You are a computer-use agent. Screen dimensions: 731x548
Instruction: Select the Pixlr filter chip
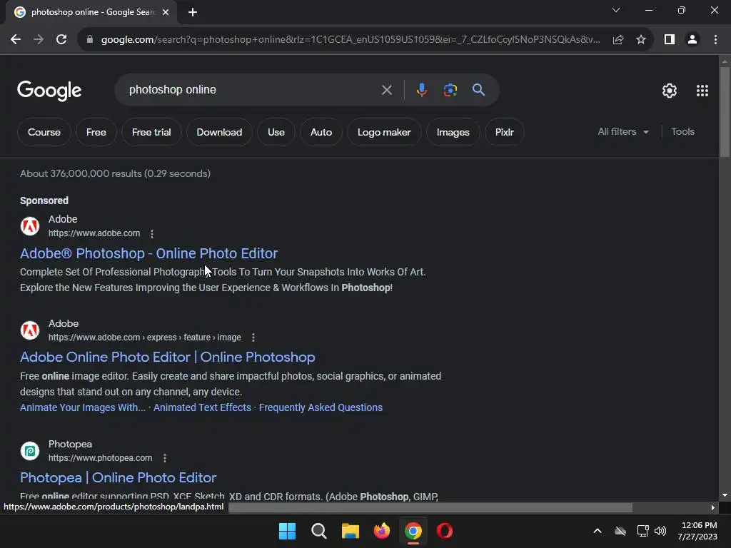[x=505, y=132]
